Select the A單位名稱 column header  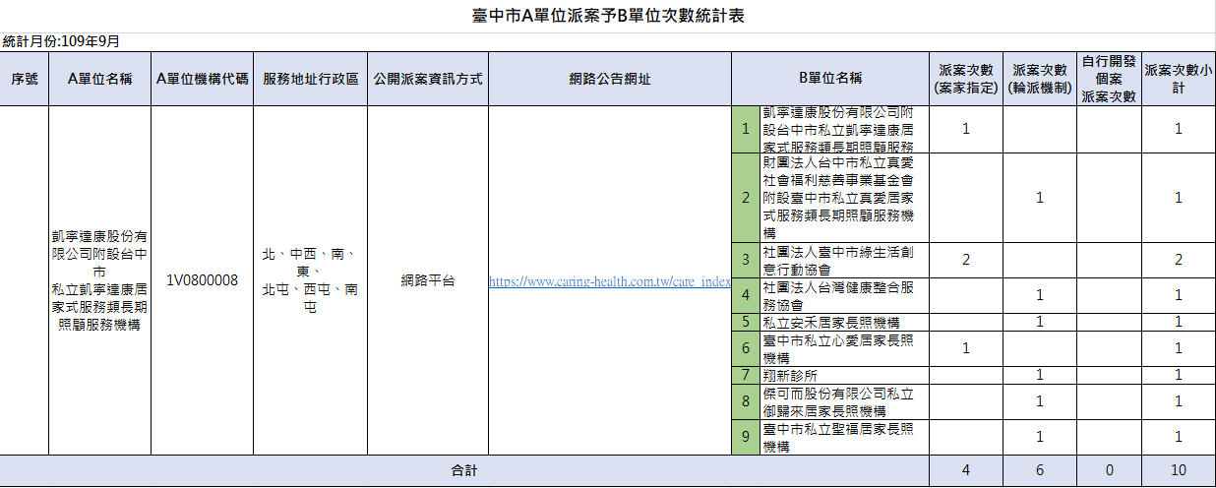[x=100, y=79]
